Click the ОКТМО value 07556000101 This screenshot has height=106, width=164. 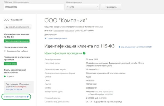click(x=92, y=88)
